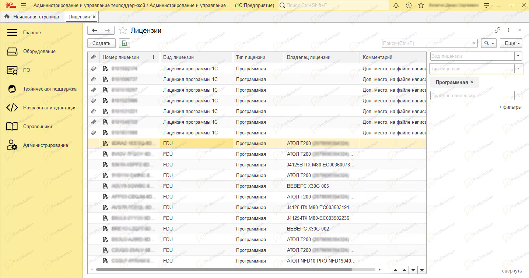Open the notifications bell icon

(396, 6)
